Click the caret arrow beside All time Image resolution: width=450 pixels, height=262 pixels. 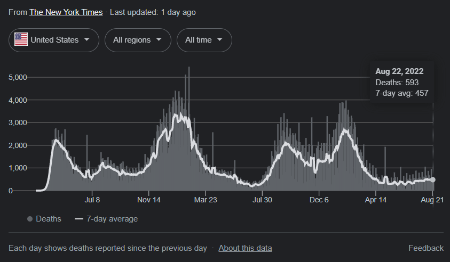pos(220,40)
